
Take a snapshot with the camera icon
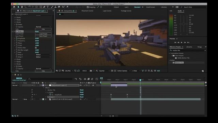(x=91, y=71)
